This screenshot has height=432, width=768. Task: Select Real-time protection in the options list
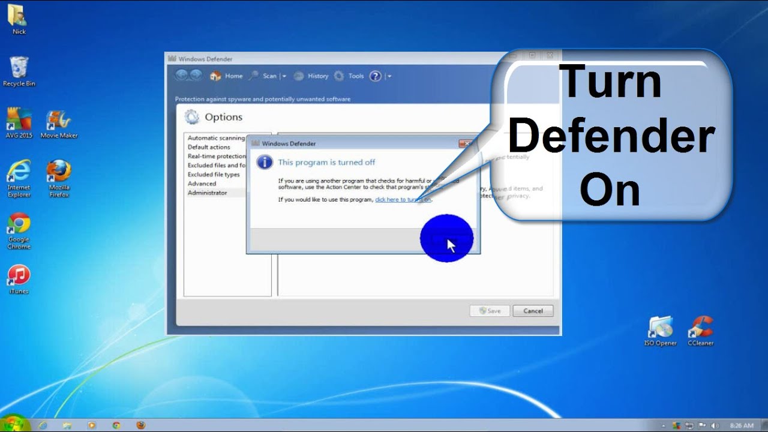(x=217, y=156)
